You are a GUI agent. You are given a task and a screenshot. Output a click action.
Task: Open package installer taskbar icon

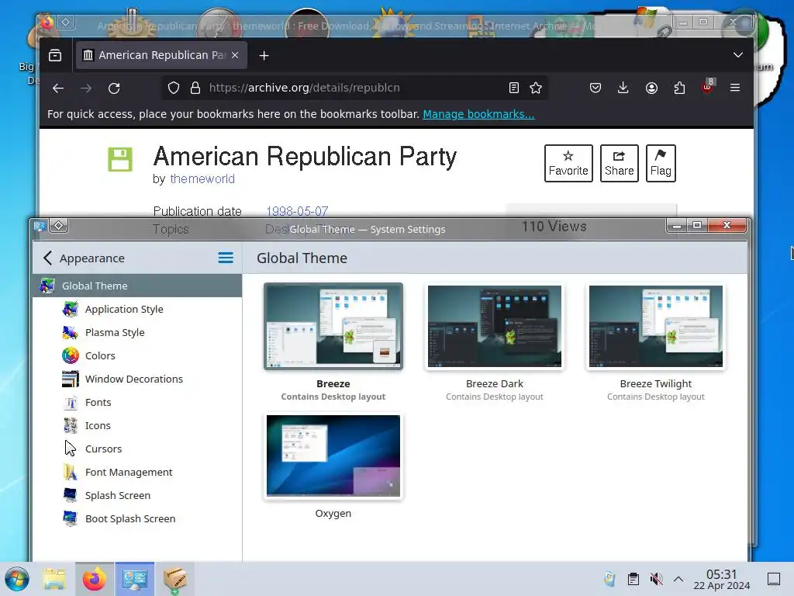[174, 579]
